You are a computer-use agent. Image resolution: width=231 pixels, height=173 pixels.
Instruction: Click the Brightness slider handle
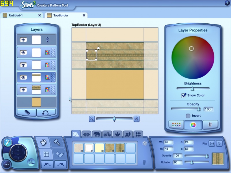(x=192, y=89)
